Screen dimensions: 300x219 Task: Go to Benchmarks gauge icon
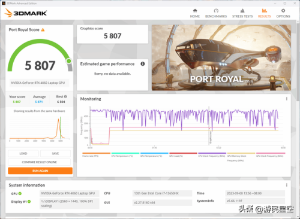[216, 11]
